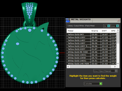Select the White Gold:10KX1 row
The image size is (122, 91).
91,55
